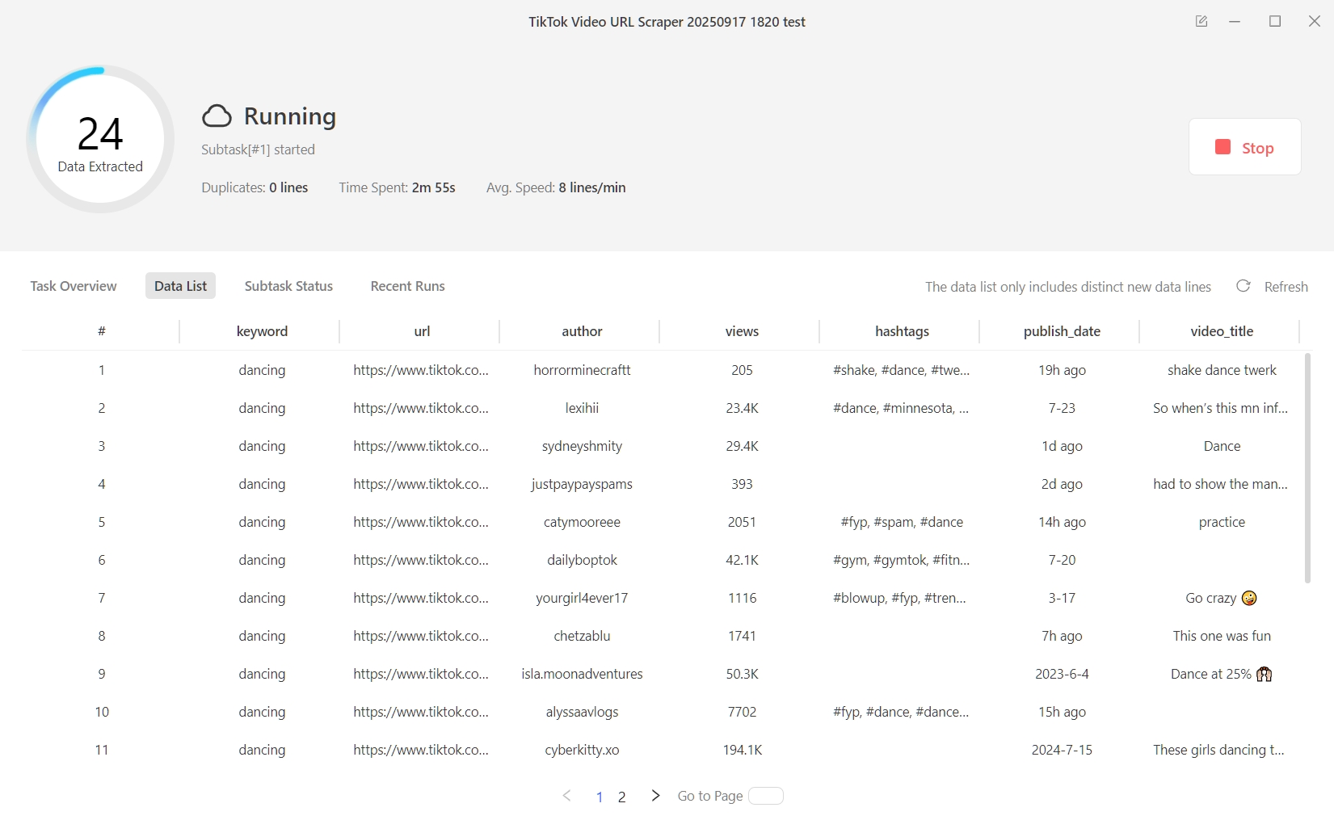Click the circular refresh icon
The image size is (1334, 816).
[x=1244, y=286]
